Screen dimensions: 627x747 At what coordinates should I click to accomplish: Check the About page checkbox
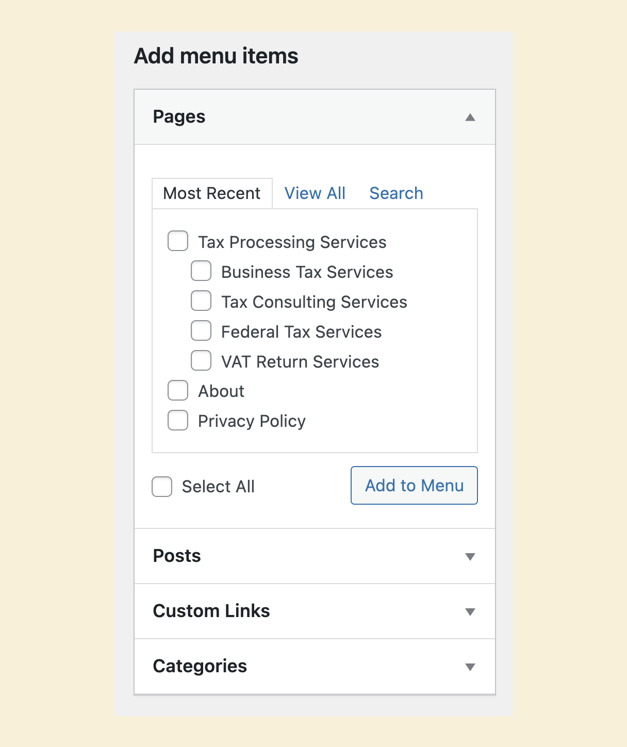(178, 390)
